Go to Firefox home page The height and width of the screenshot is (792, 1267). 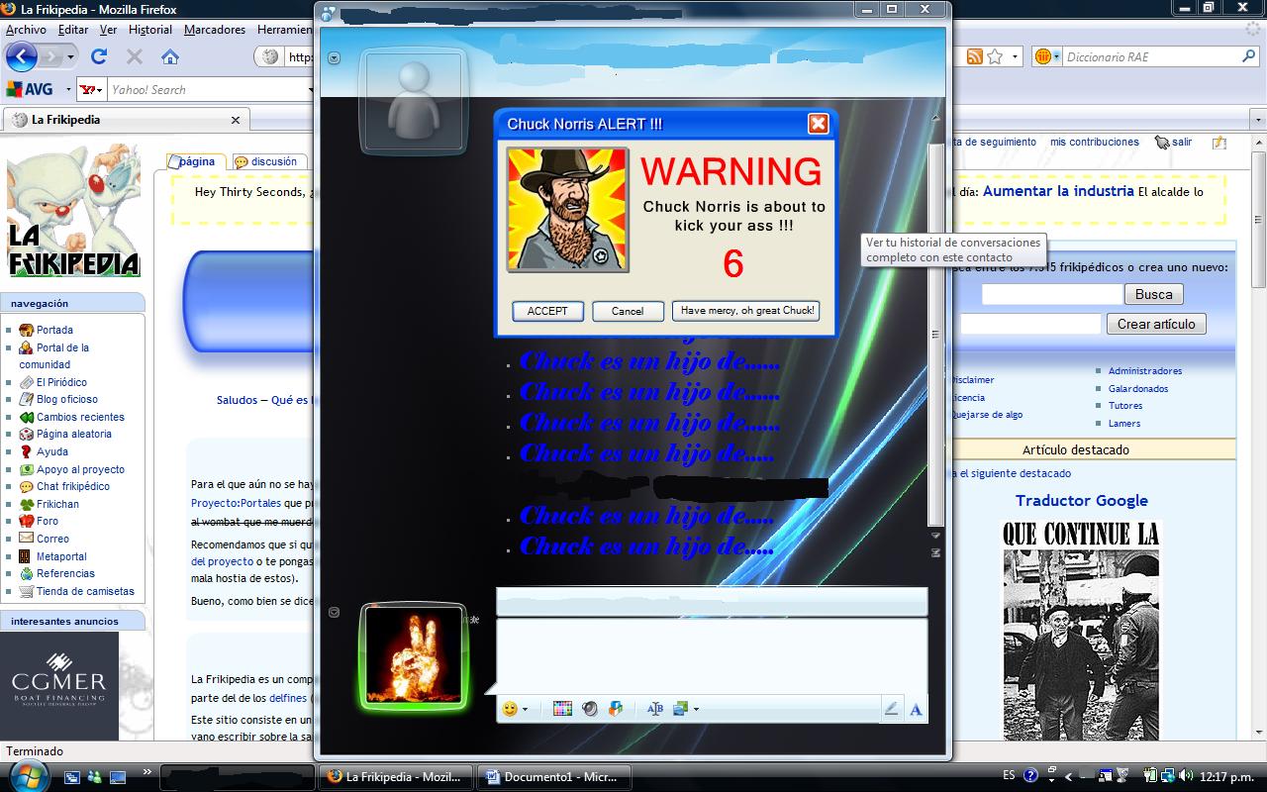[170, 56]
